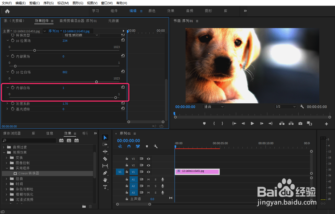Select the Razor tool

(105, 159)
